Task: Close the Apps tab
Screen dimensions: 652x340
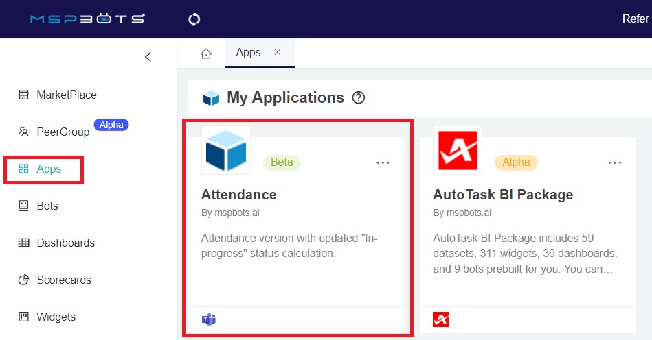Action: pos(278,53)
